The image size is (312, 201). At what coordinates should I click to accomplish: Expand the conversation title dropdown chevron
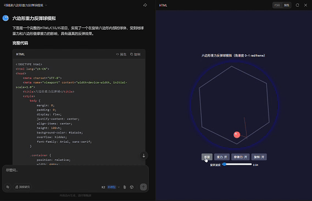(x=46, y=5)
